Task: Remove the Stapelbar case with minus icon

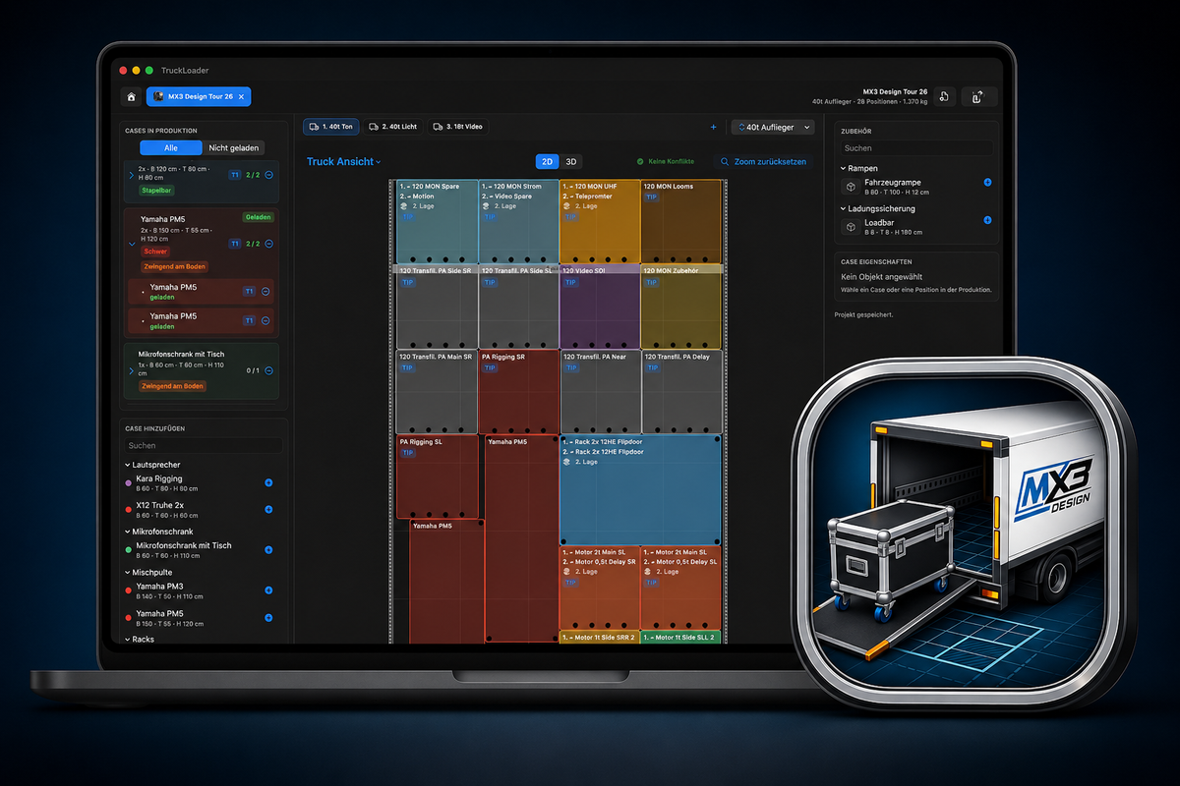Action: (x=268, y=174)
